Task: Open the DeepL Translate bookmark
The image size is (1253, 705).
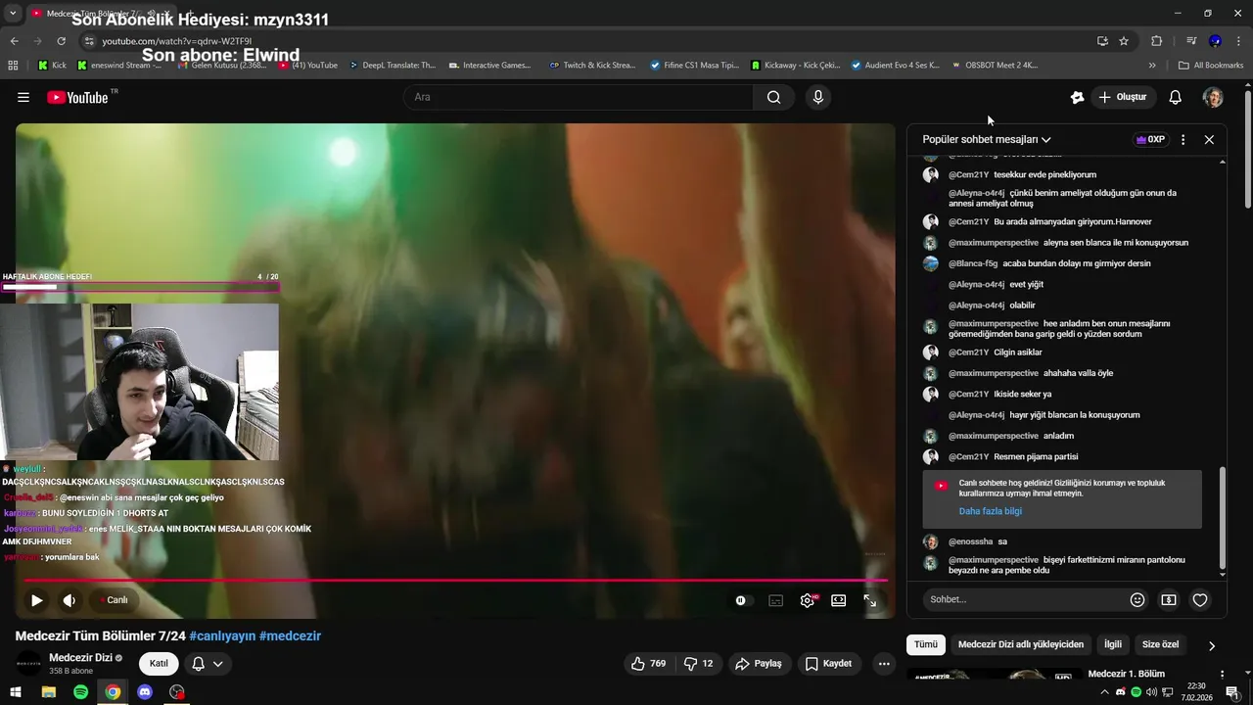Action: click(392, 66)
